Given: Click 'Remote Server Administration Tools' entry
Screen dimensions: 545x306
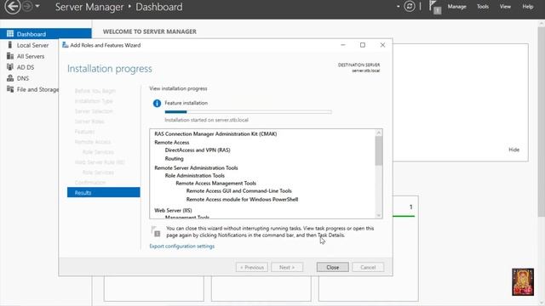Looking at the screenshot, I should click(196, 167).
